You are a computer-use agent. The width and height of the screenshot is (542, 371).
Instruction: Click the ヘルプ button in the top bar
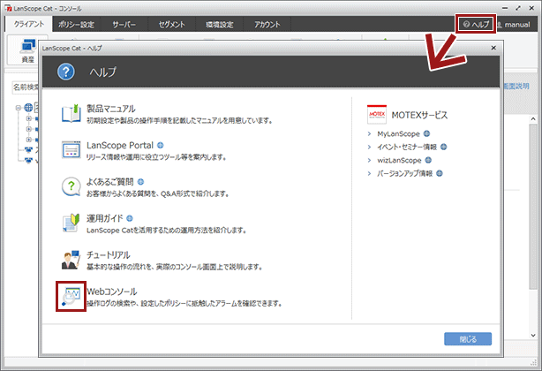(476, 24)
